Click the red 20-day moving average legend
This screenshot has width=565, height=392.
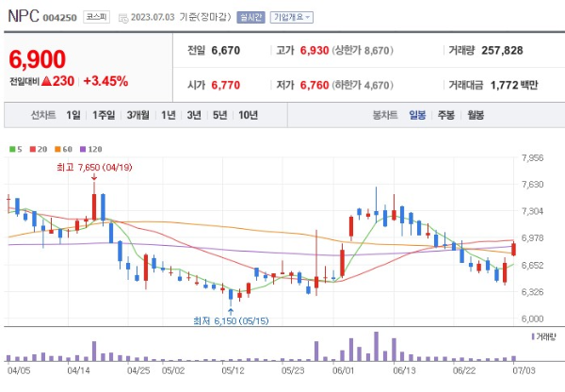coord(39,149)
